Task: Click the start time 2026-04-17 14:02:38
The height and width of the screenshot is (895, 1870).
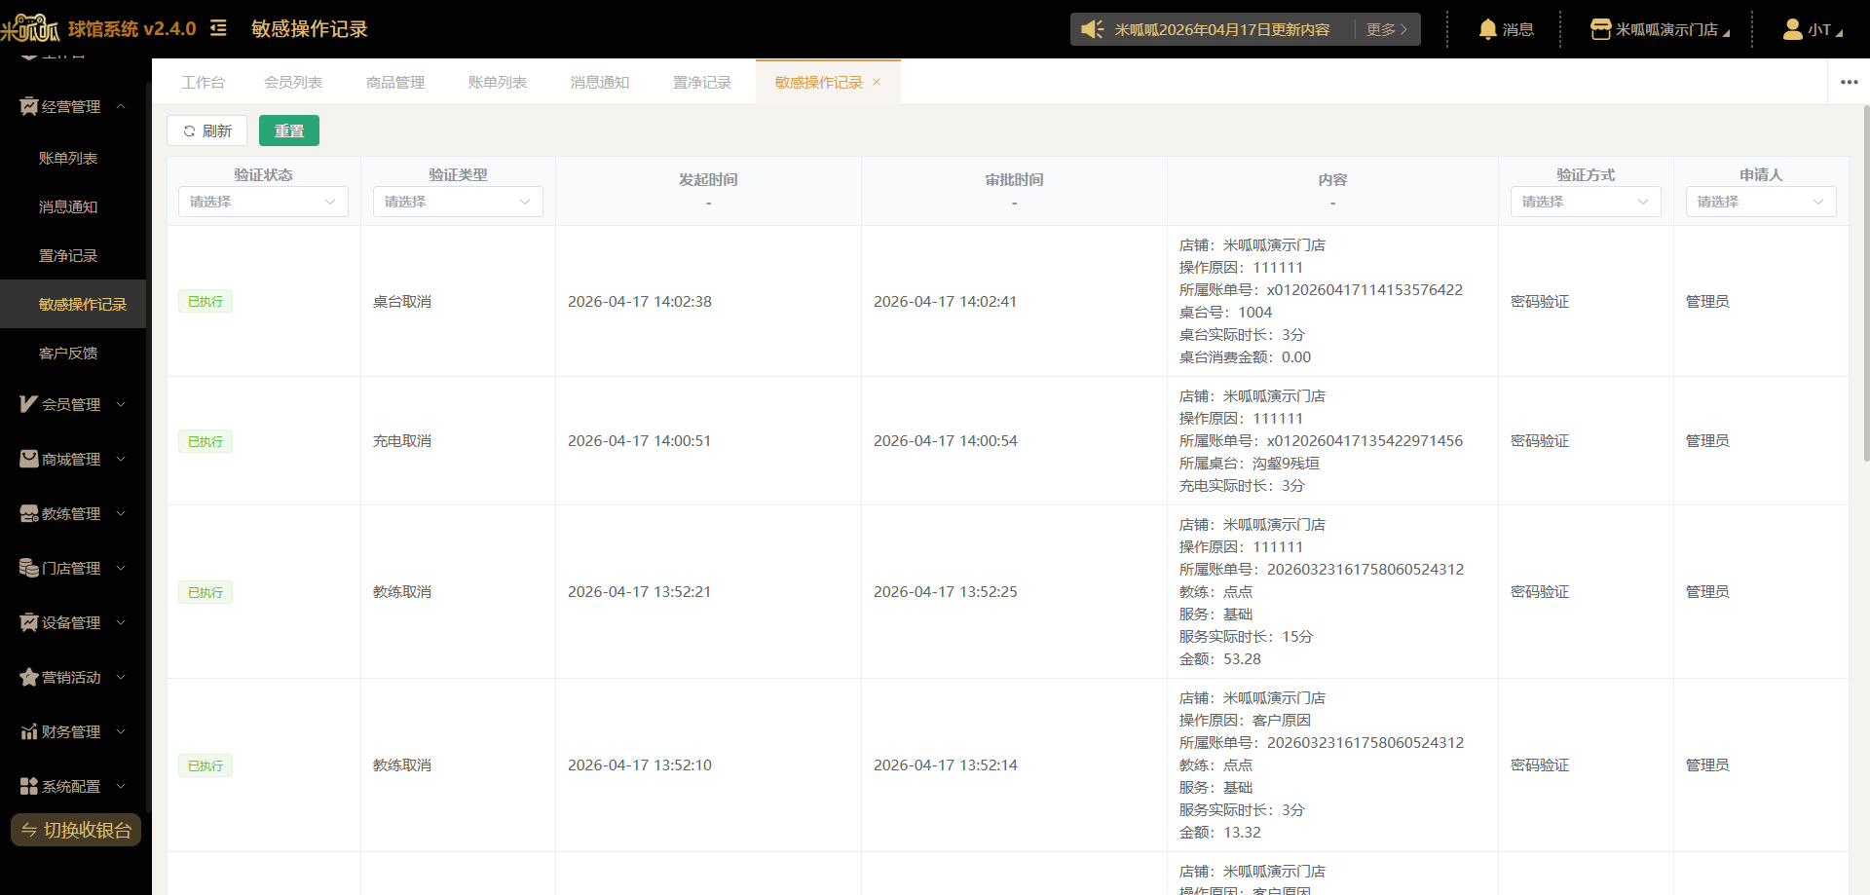Action: click(x=640, y=302)
